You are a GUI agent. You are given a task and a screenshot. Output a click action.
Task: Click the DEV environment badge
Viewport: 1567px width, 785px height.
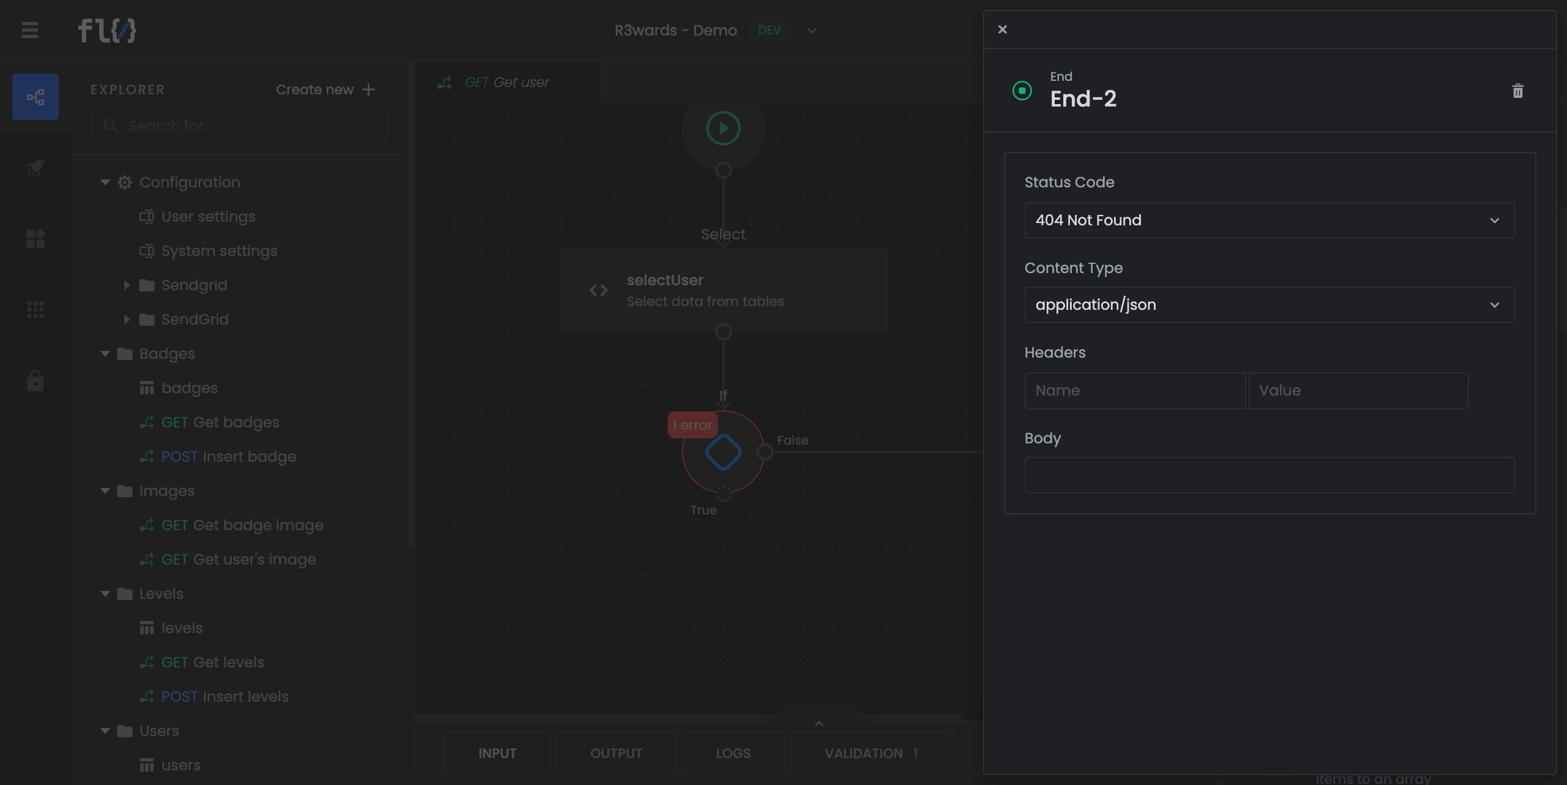769,31
